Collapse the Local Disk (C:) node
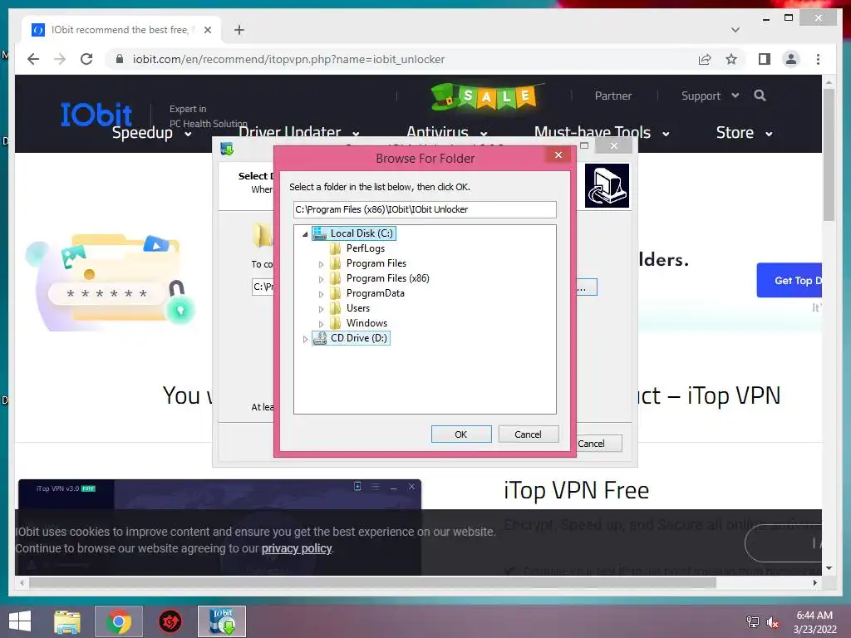This screenshot has height=638, width=851. (x=305, y=233)
